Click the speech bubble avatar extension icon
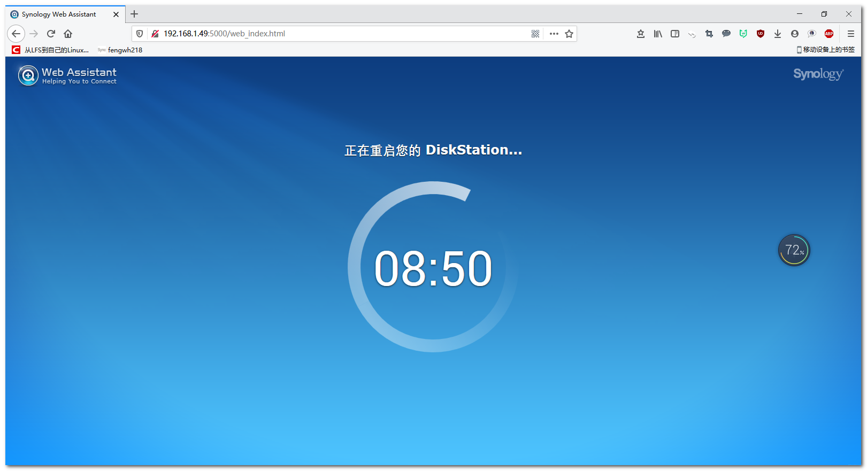This screenshot has width=867, height=471. (x=812, y=34)
